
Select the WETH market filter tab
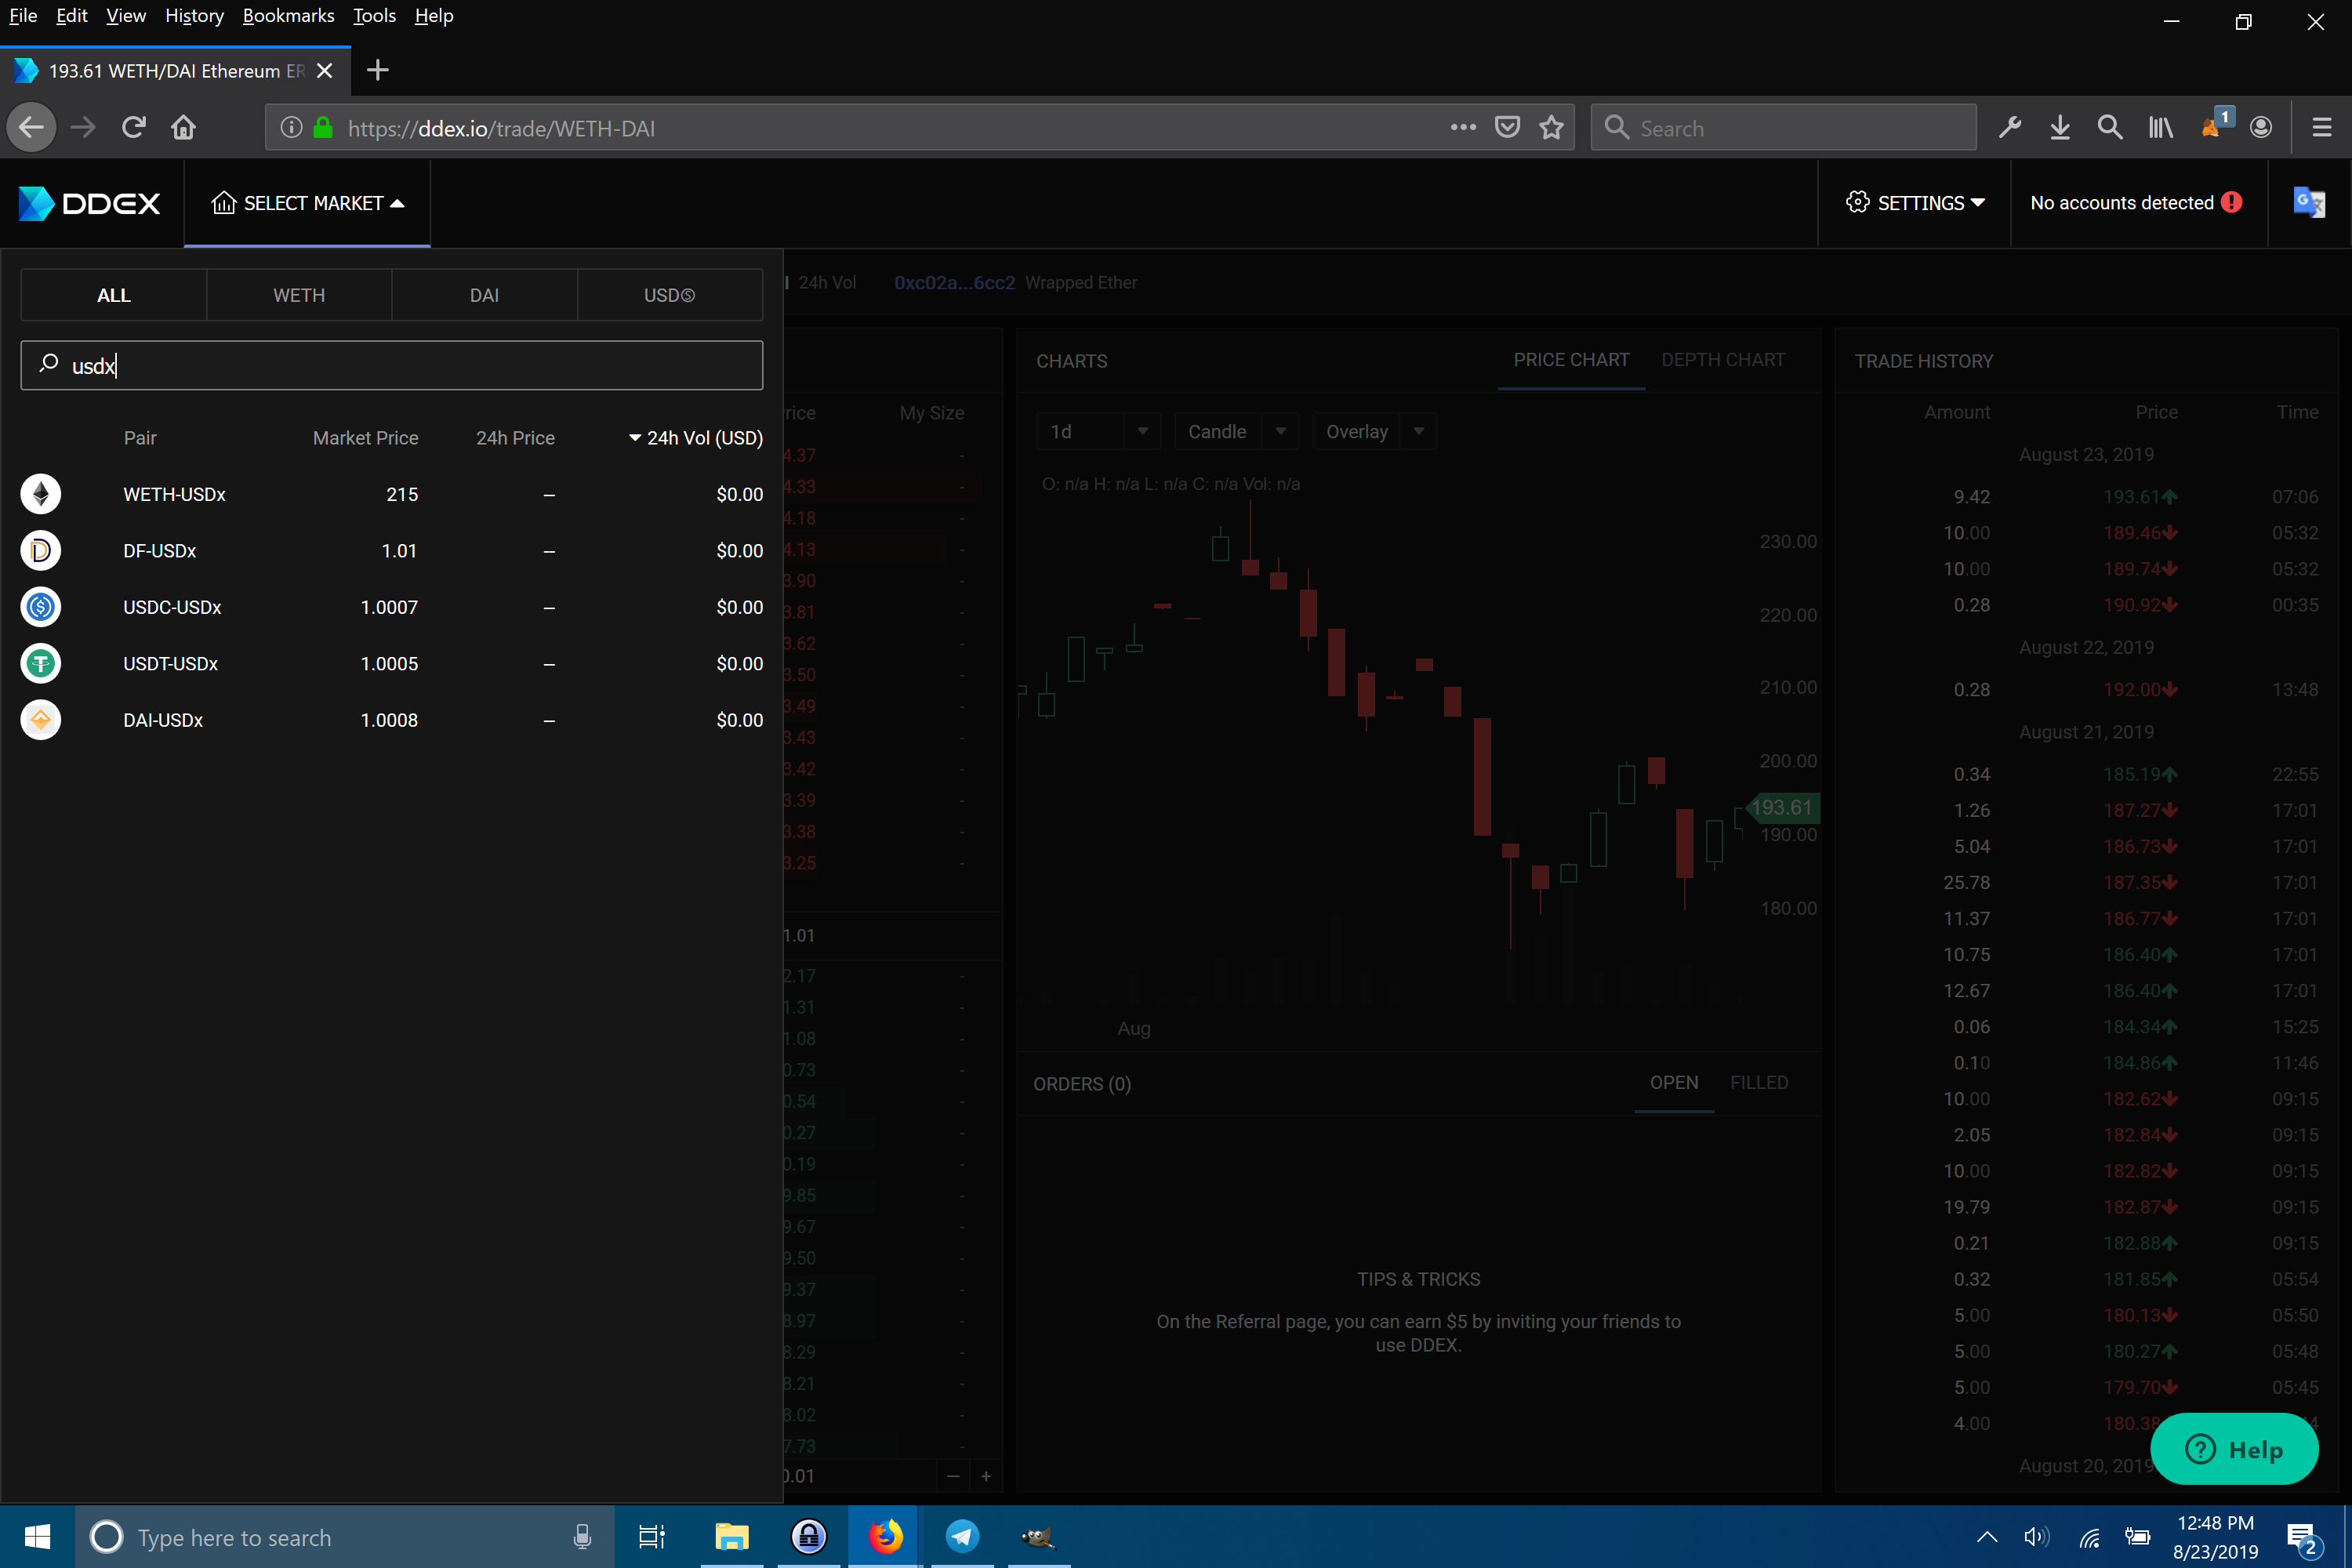pyautogui.click(x=299, y=295)
